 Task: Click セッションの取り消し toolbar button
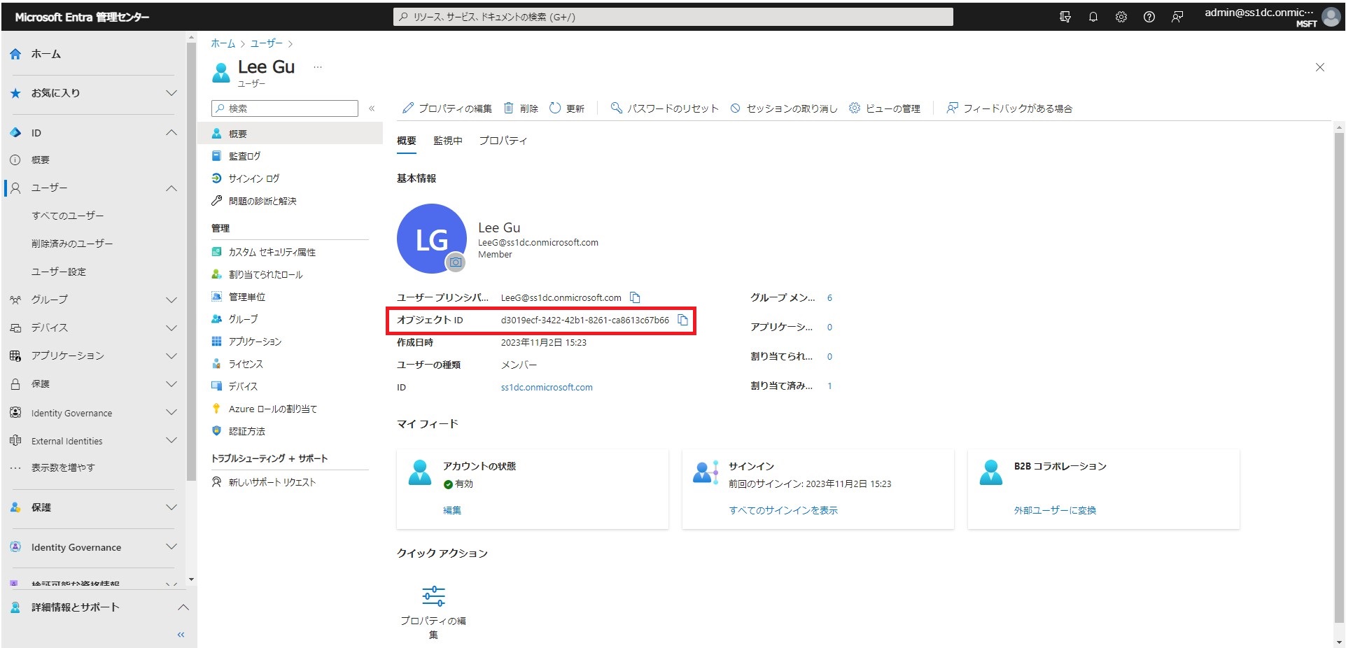pyautogui.click(x=783, y=108)
